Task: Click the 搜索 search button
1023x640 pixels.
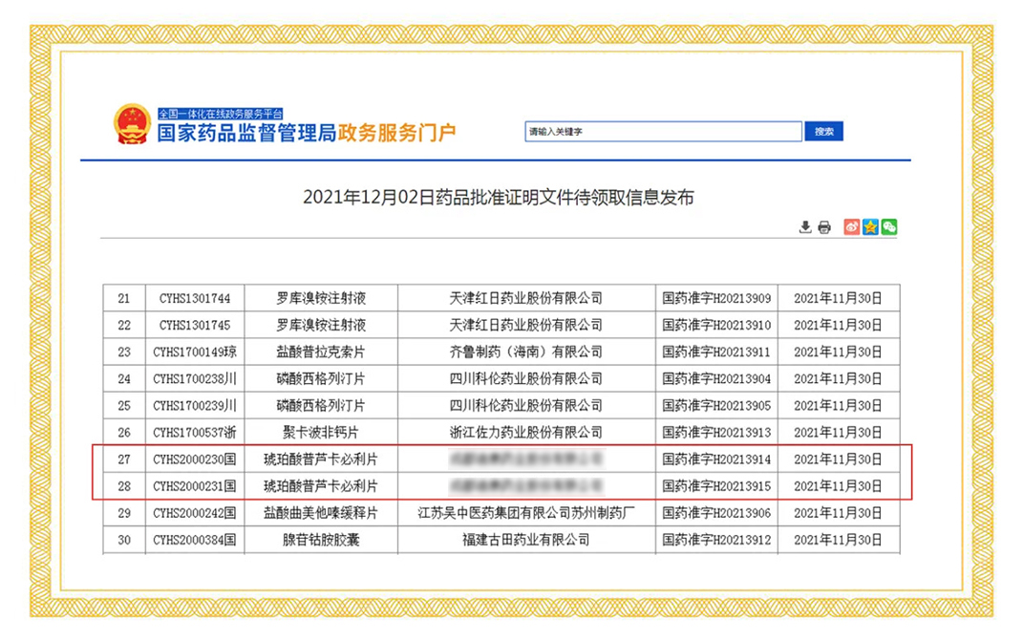Action: [x=823, y=132]
